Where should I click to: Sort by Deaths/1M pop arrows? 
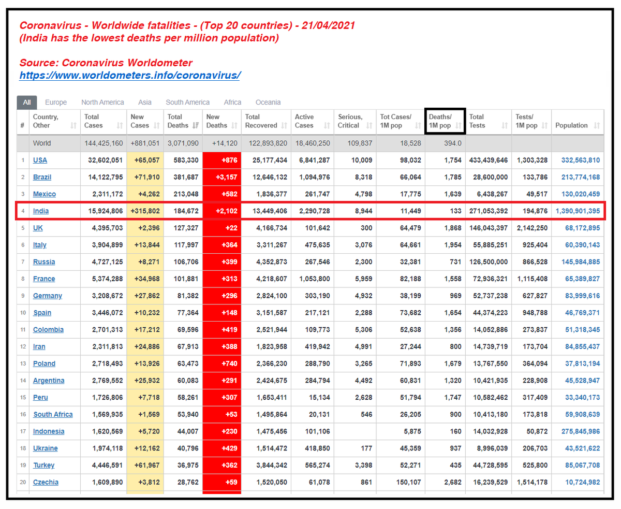pyautogui.click(x=458, y=126)
